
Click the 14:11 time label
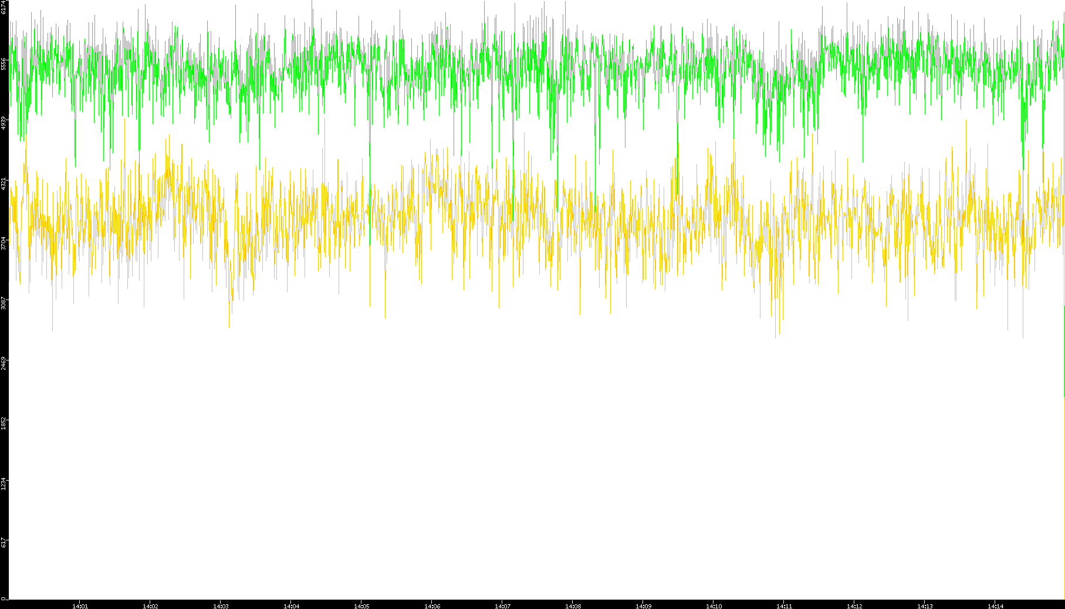point(784,606)
